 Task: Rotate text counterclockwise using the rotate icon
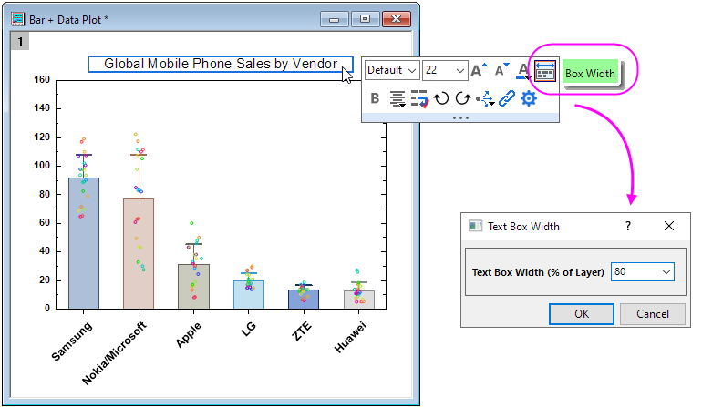(x=441, y=98)
